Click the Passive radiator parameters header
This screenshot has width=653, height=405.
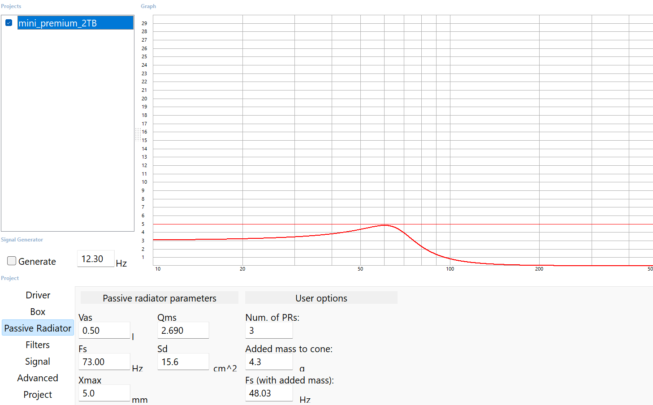pyautogui.click(x=160, y=298)
